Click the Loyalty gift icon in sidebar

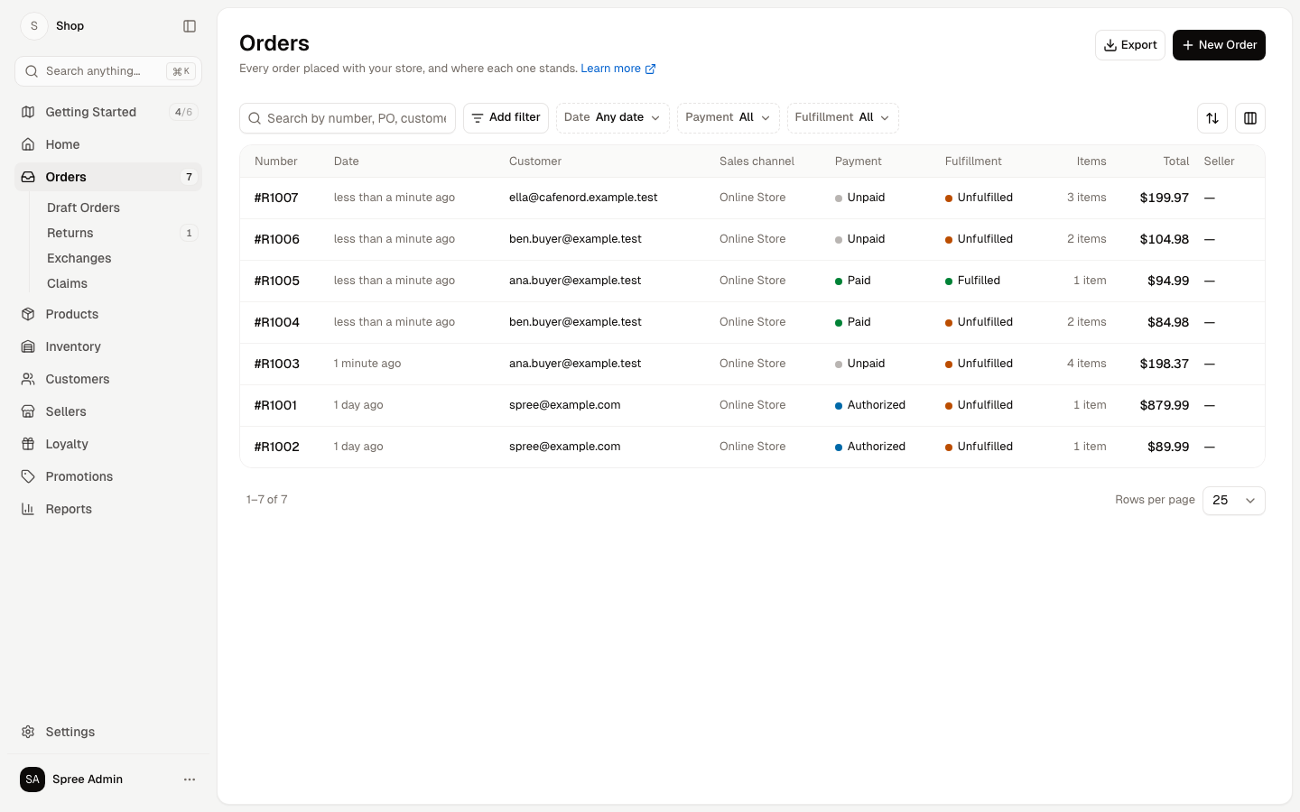click(28, 444)
